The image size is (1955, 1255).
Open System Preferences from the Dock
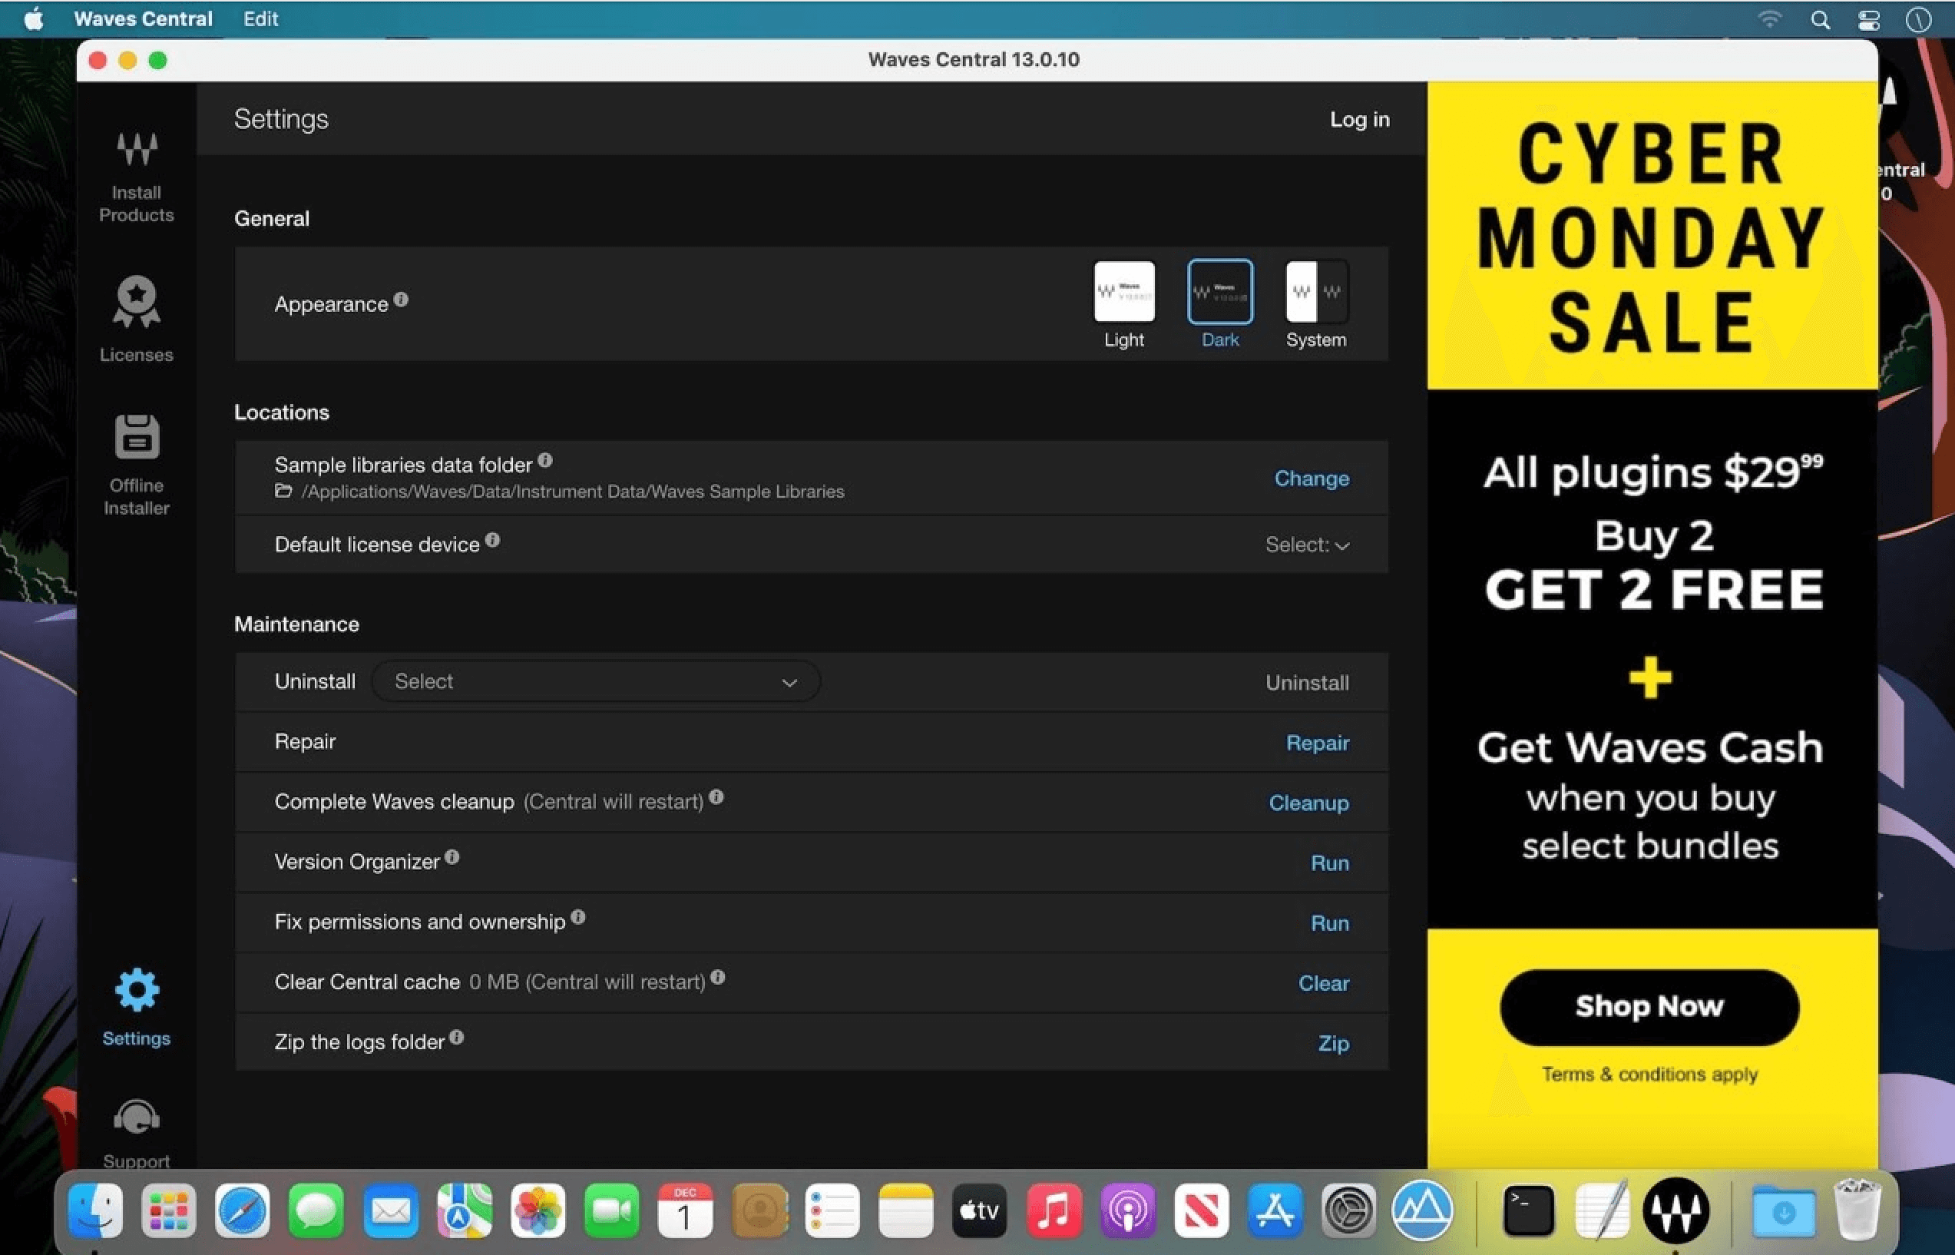click(1349, 1210)
